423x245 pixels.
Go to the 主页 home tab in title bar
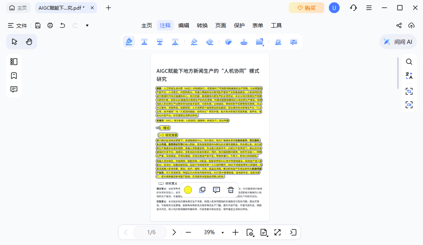click(x=18, y=8)
